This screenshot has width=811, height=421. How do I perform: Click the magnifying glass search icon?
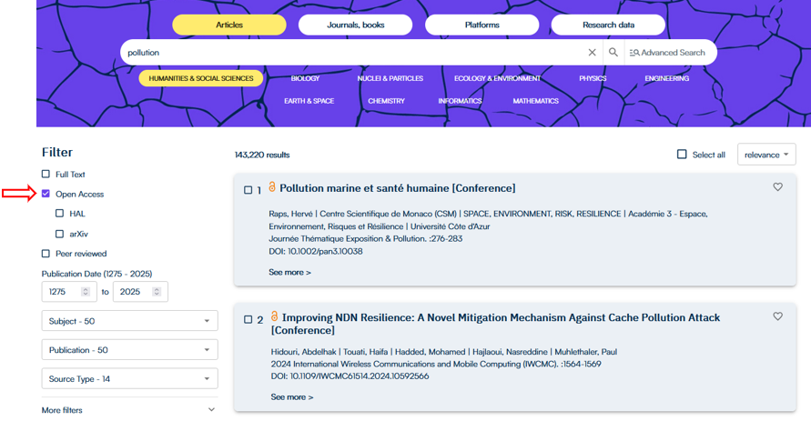coord(613,53)
